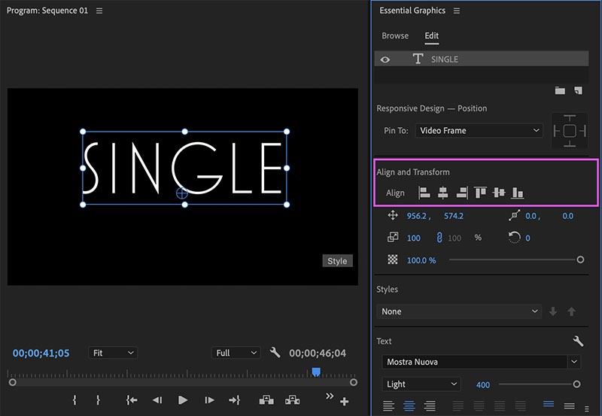The height and width of the screenshot is (416, 602).
Task: Click the opacity slider handle
Action: tap(580, 260)
